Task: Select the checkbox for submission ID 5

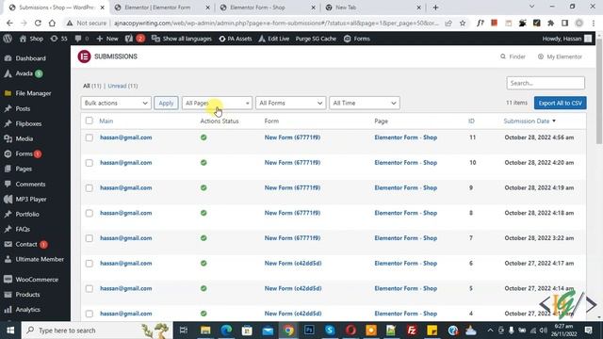Action: 90,289
